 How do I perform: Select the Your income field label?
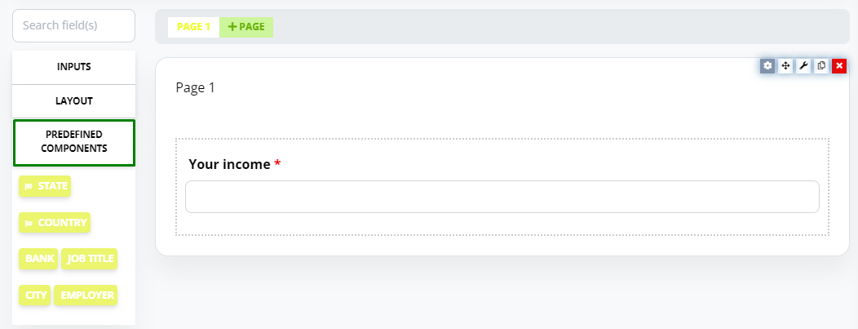tap(229, 164)
